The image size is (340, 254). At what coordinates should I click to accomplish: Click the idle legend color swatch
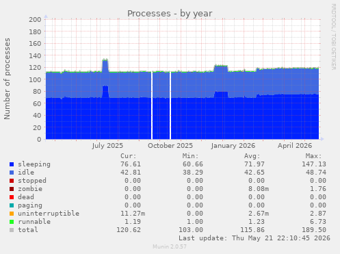(x=12, y=173)
